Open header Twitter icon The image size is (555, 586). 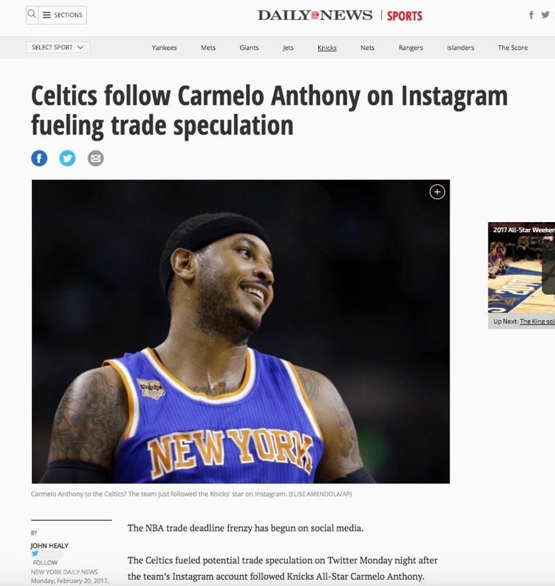(x=545, y=15)
